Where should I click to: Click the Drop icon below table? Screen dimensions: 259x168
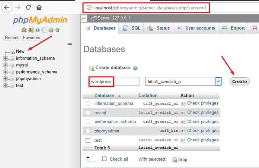(174, 159)
